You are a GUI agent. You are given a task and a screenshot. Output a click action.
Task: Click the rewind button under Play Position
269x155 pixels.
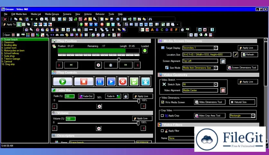pyautogui.click(x=71, y=65)
